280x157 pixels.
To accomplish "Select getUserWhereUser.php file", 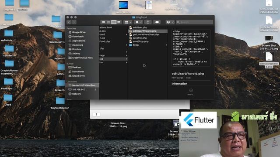I will (x=146, y=34).
